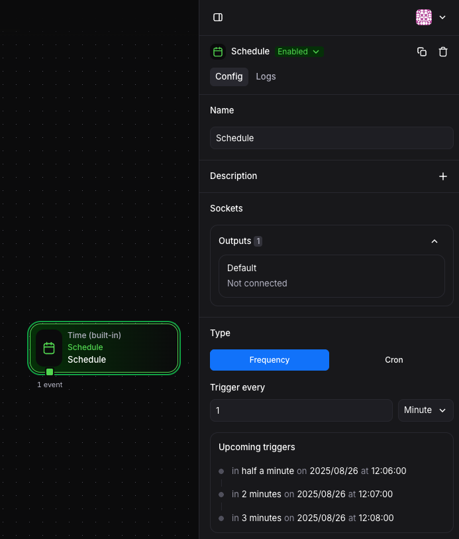Expand the account menu chevron

442,17
